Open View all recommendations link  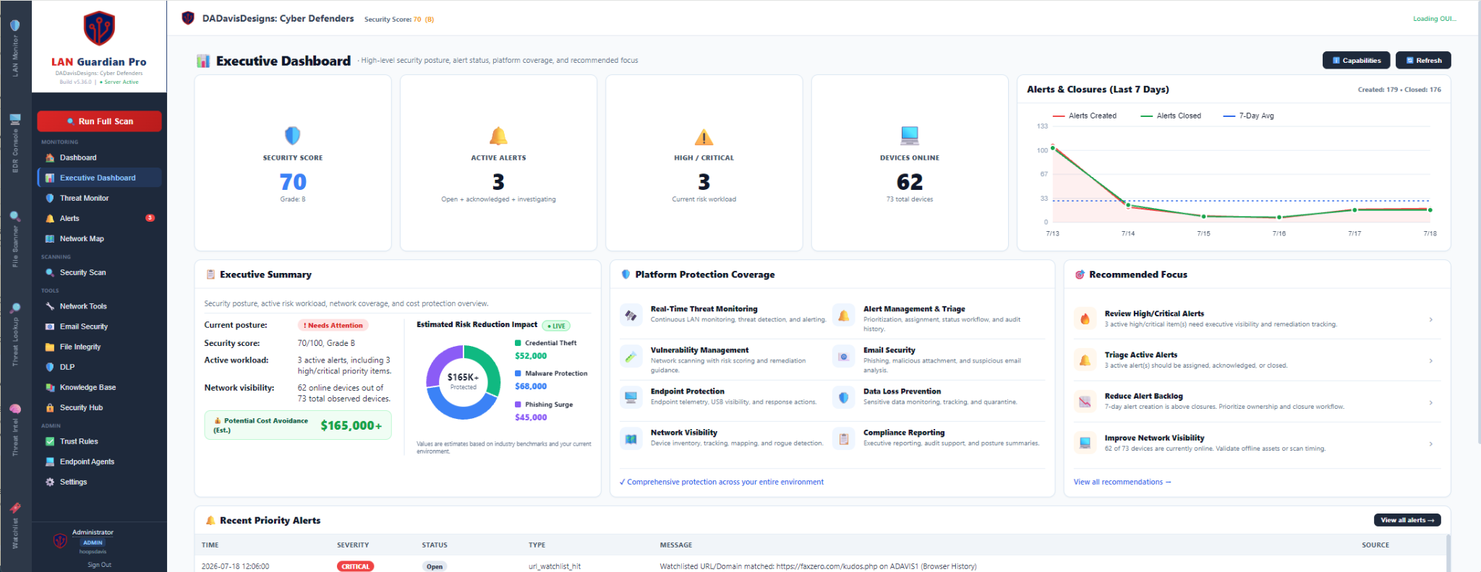coord(1122,482)
